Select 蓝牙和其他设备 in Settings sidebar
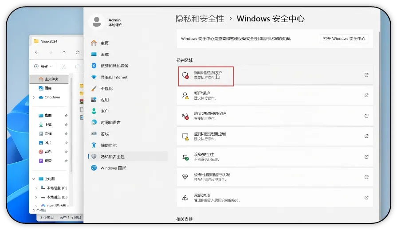This screenshot has height=230, width=397. (x=128, y=66)
